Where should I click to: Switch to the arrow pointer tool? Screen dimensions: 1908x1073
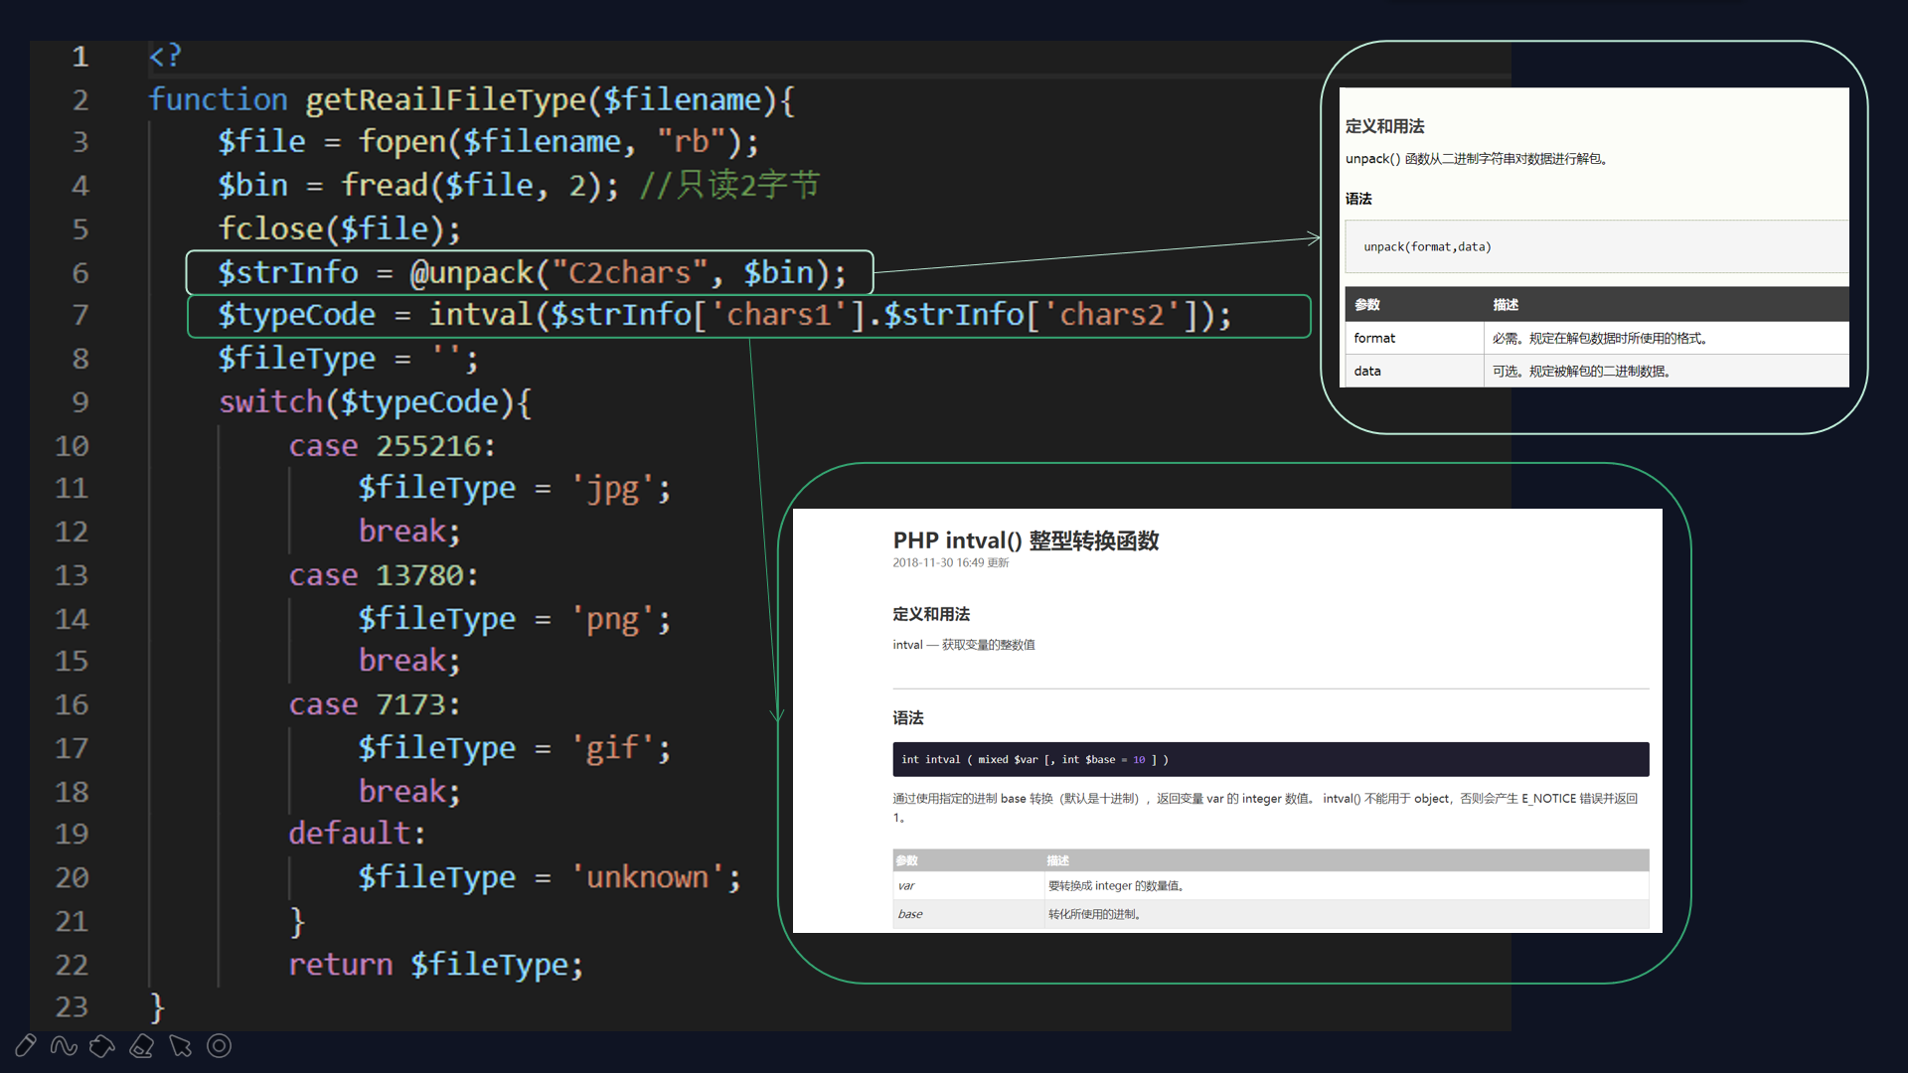click(180, 1045)
